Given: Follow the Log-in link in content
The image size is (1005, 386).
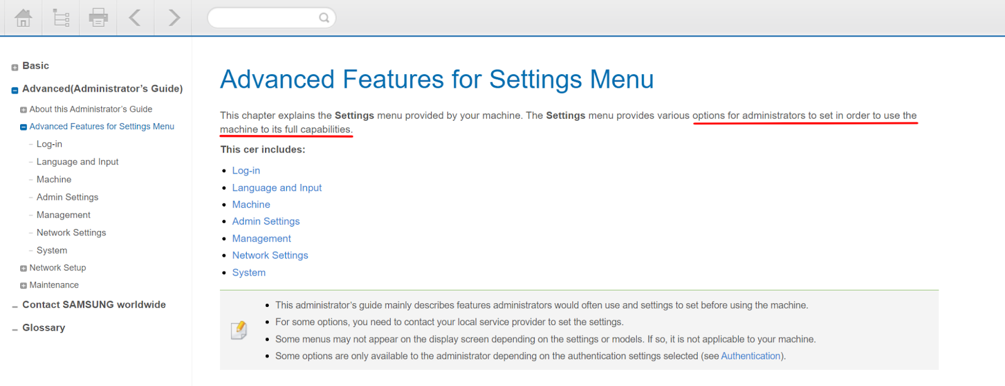Looking at the screenshot, I should coord(246,170).
